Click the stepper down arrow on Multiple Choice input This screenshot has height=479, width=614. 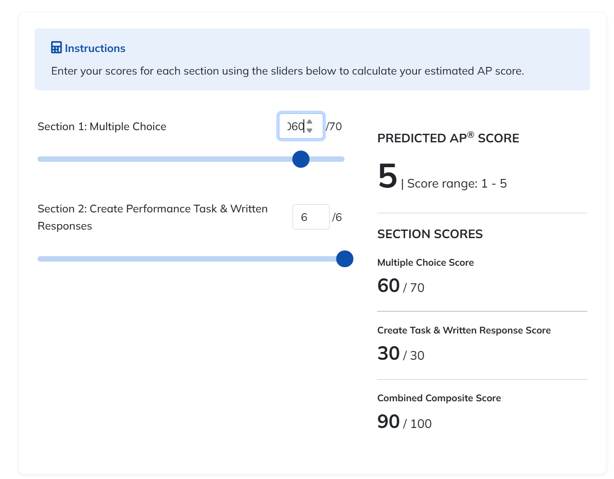(x=309, y=131)
